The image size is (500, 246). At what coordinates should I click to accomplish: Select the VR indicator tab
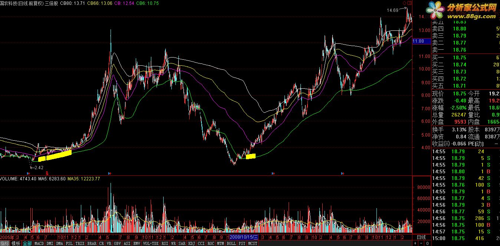pos(109,243)
